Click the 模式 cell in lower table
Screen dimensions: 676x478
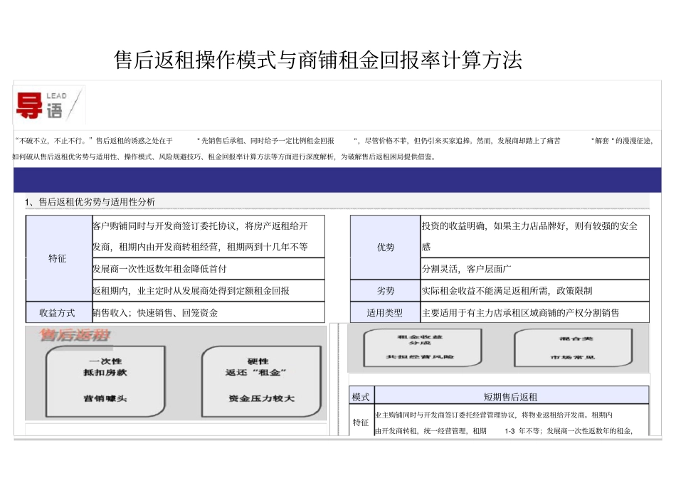(361, 396)
